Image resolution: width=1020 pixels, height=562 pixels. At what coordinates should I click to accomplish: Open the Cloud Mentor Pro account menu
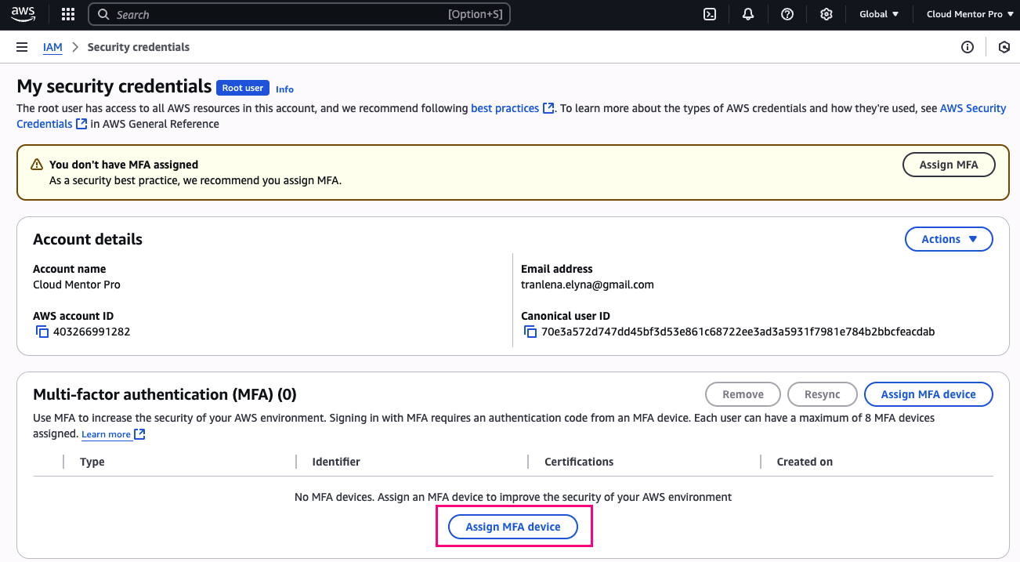click(x=969, y=14)
